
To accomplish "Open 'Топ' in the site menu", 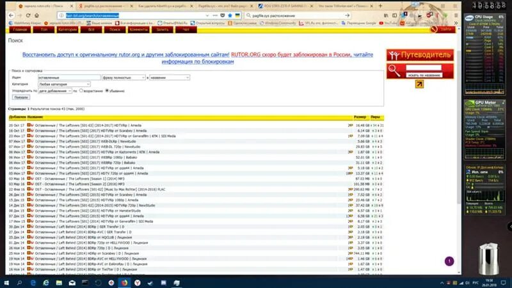I will (x=44, y=29).
